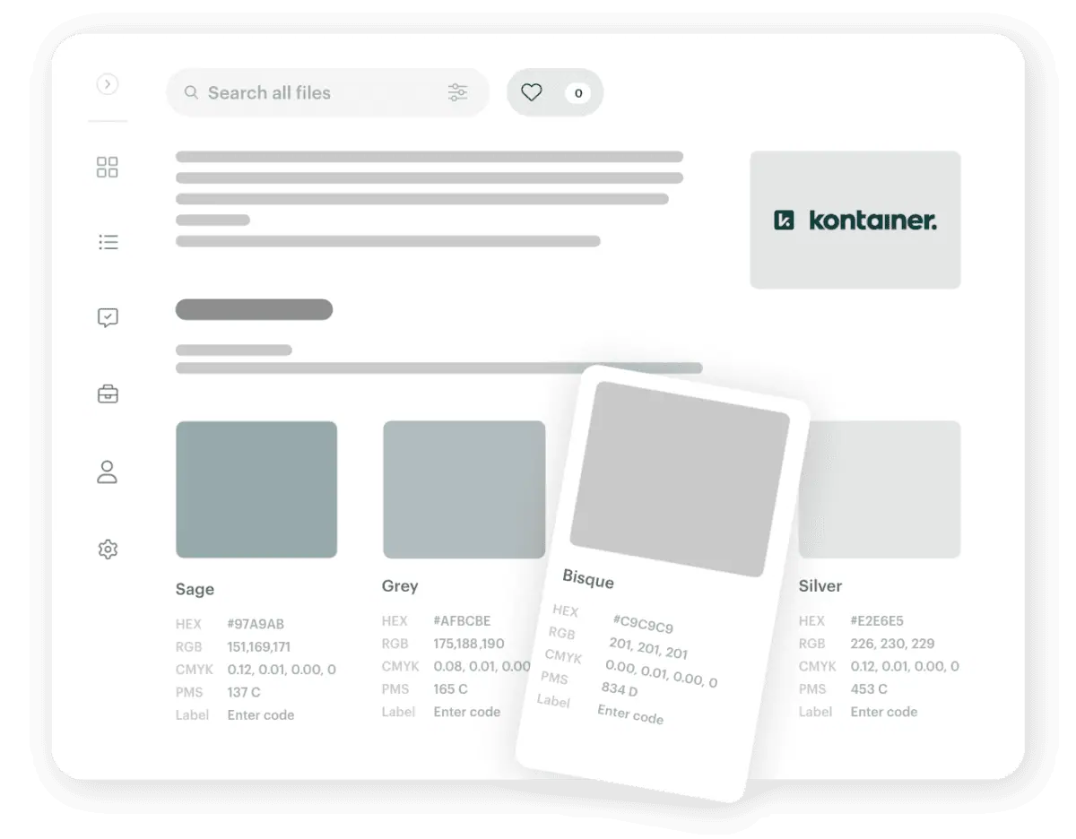Switch to list view in the sidebar
Image resolution: width=1076 pixels, height=839 pixels.
point(108,241)
